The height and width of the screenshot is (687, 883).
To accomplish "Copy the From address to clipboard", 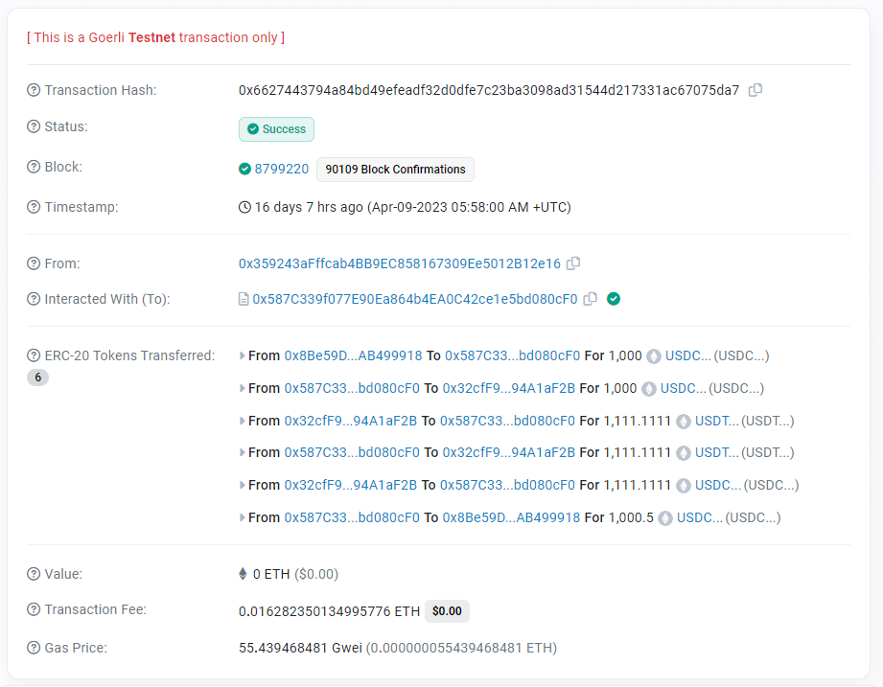I will tap(573, 263).
